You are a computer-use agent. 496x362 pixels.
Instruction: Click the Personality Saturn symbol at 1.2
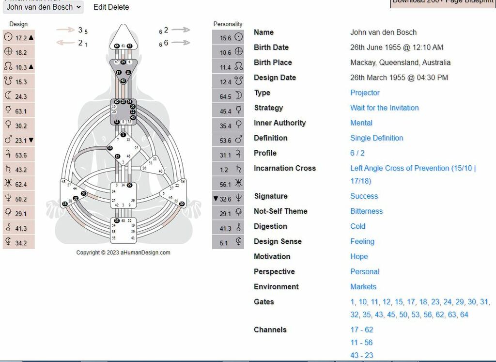(238, 170)
